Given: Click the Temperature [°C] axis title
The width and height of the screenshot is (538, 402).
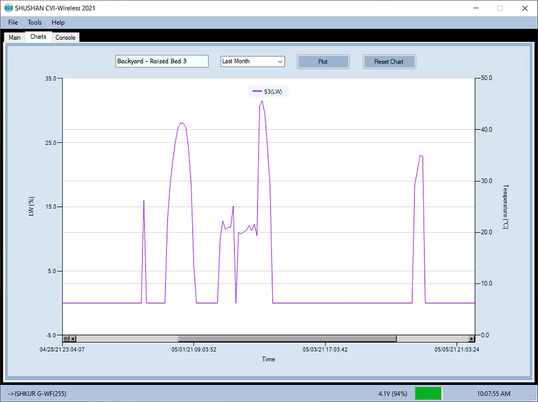Looking at the screenshot, I should [506, 206].
